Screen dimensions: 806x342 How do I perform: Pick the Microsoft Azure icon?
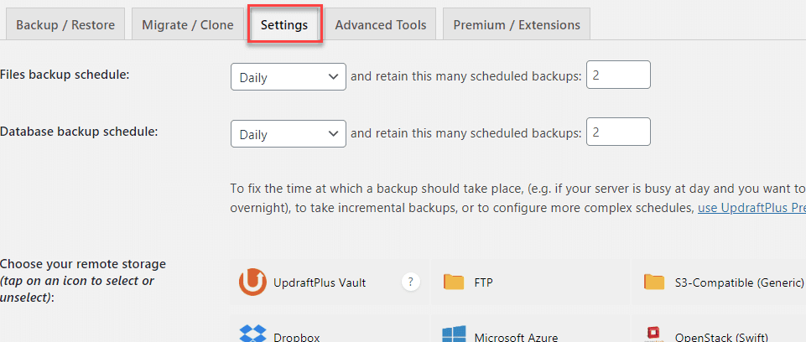454,334
